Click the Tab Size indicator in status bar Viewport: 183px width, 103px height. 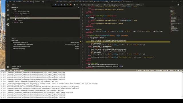146,70
